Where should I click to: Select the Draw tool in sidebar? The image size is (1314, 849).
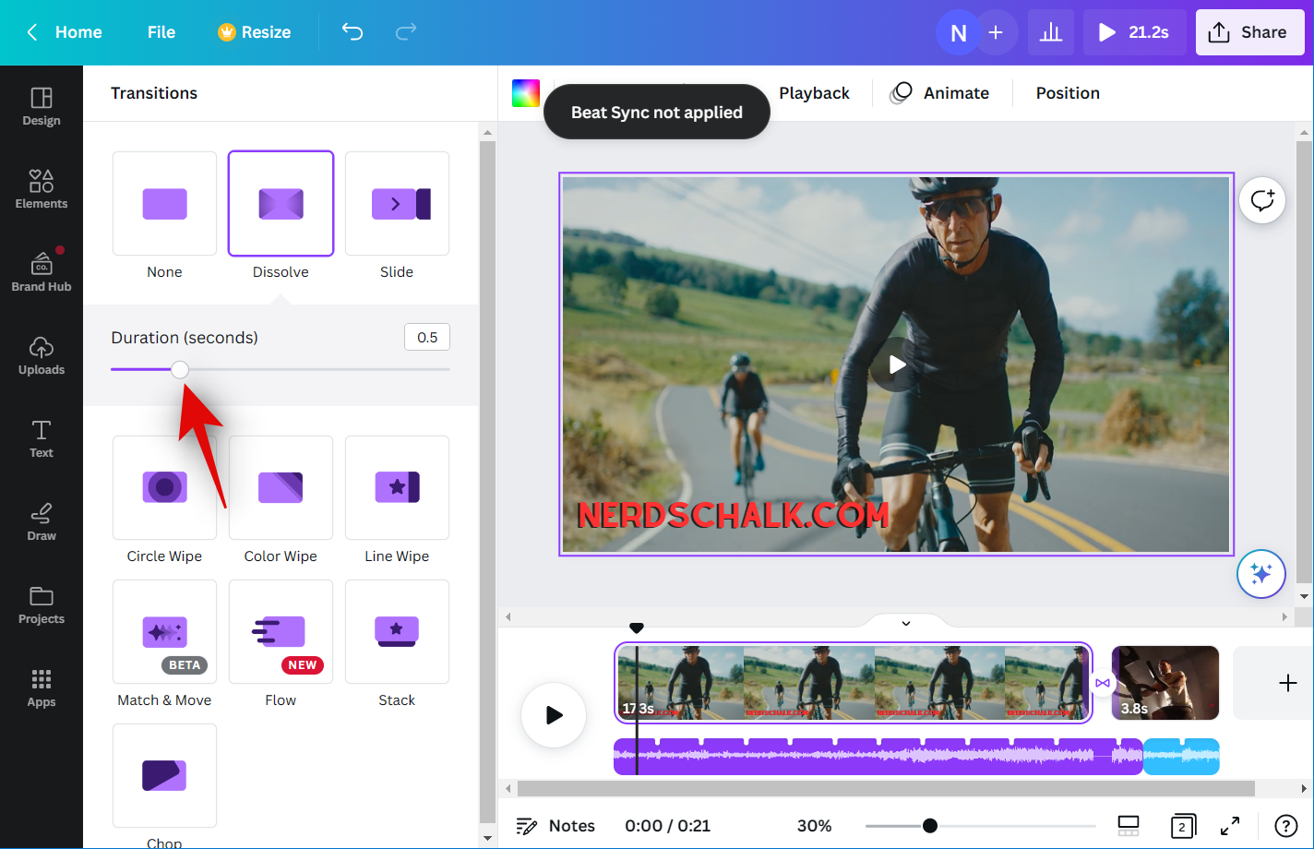pos(42,521)
